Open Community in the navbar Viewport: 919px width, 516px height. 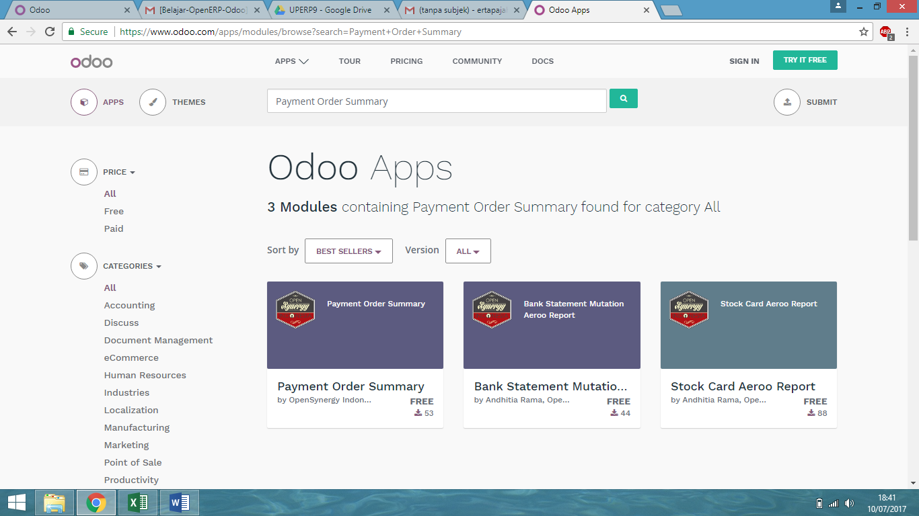(x=477, y=61)
